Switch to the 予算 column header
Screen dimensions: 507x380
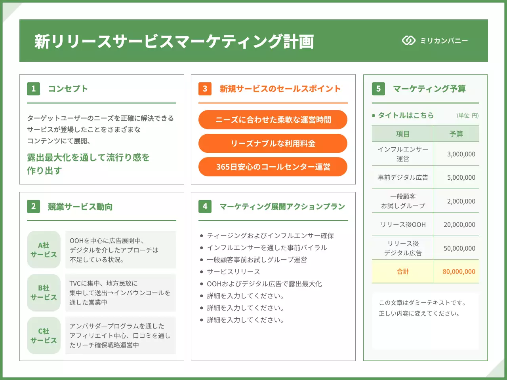coord(457,133)
